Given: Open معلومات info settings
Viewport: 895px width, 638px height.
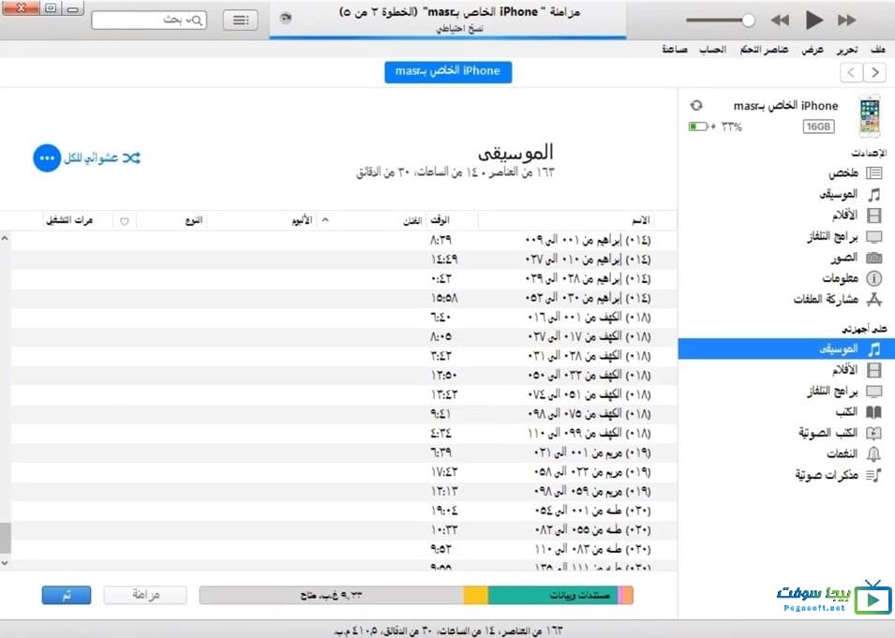Looking at the screenshot, I should 852,278.
